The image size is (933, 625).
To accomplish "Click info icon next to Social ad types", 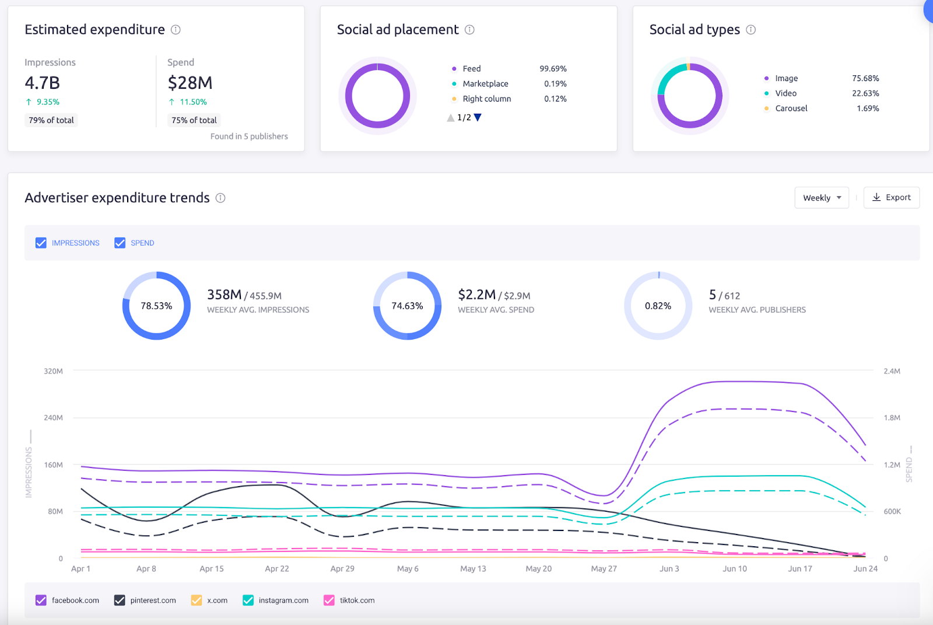I will 751,30.
